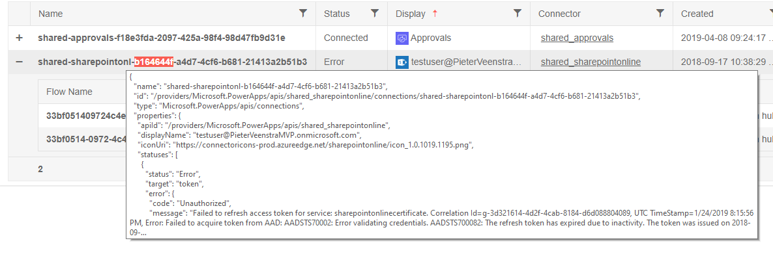Sort by the Created column header

point(697,14)
